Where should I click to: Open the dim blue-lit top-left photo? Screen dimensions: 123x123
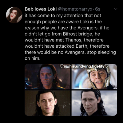48,77
